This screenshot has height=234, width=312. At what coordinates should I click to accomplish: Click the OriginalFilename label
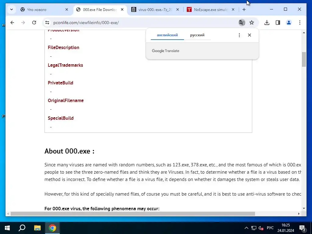(x=66, y=101)
